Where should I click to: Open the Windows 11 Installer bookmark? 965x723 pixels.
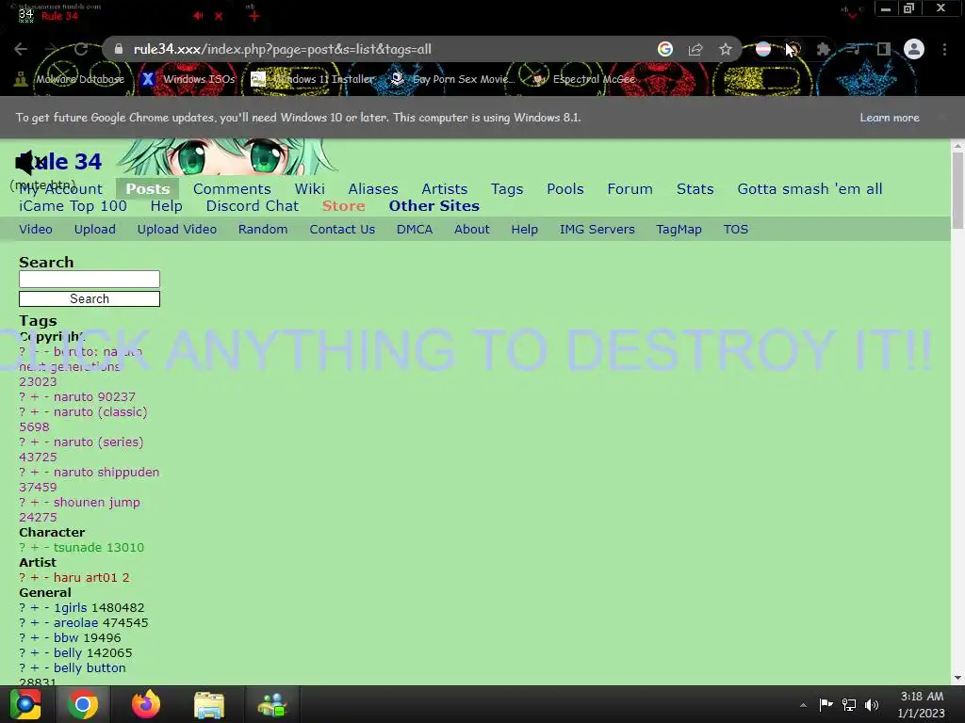(x=313, y=79)
